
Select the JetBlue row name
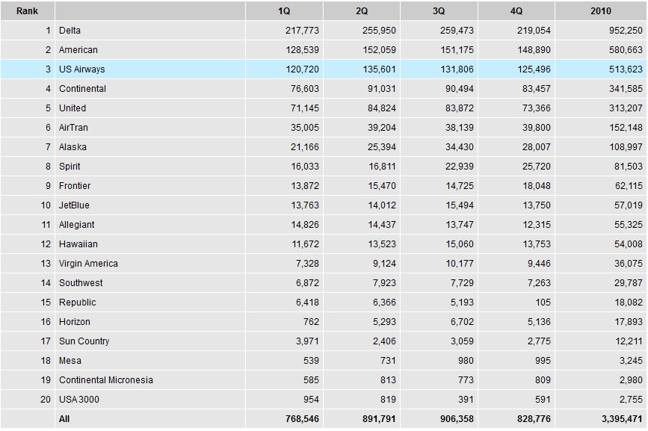(74, 205)
